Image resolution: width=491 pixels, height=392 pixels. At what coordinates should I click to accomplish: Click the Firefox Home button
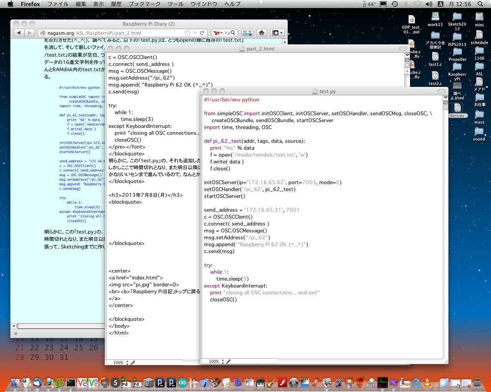(262, 33)
